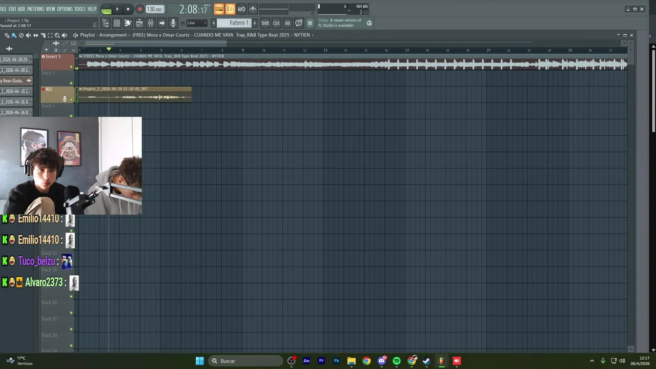Click the Buscar taskbar search box
Image resolution: width=656 pixels, height=369 pixels.
(x=246, y=361)
